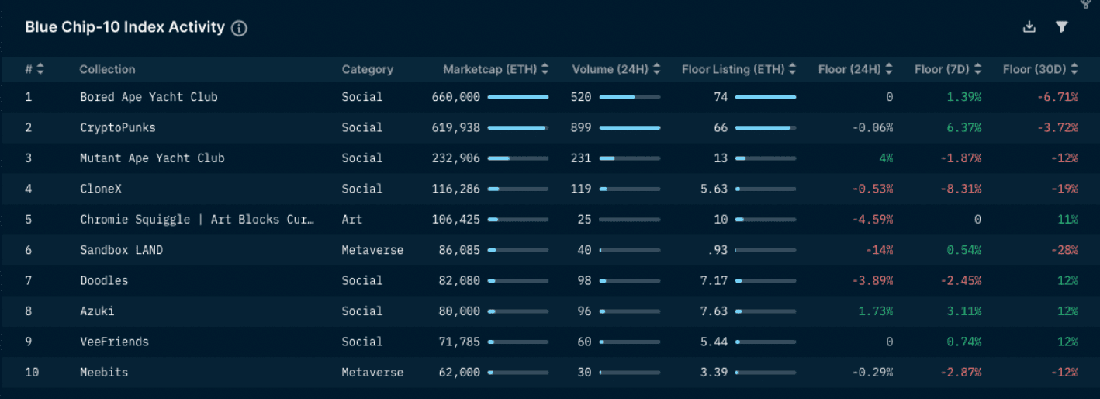Sort by Floor (24H) column
Viewport: 1100px width, 399px height.
(889, 69)
